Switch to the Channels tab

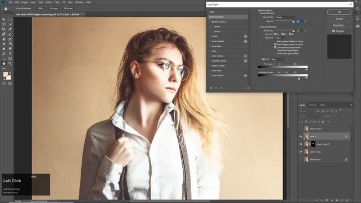[x=312, y=105]
